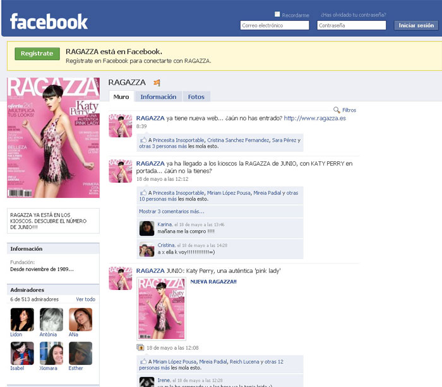Click 'RAGAZZA YA ESTÁ EN LOS KIOSCOS' status text
Image resolution: width=442 pixels, height=387 pixels.
click(x=48, y=221)
